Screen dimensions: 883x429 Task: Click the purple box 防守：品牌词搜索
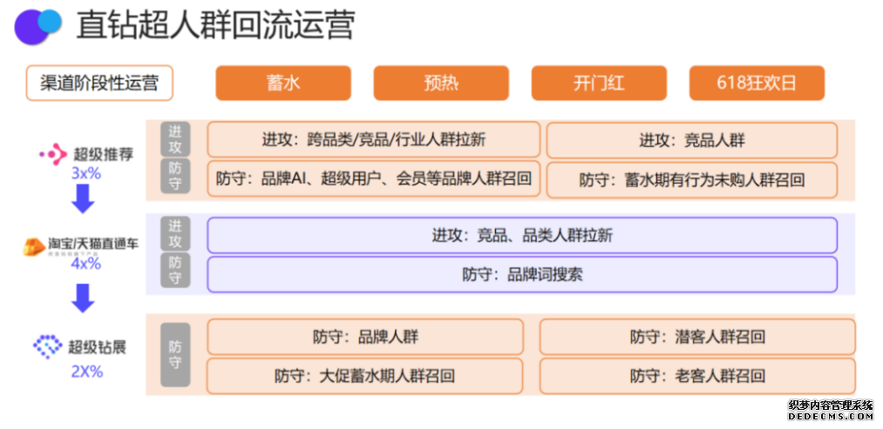[522, 274]
